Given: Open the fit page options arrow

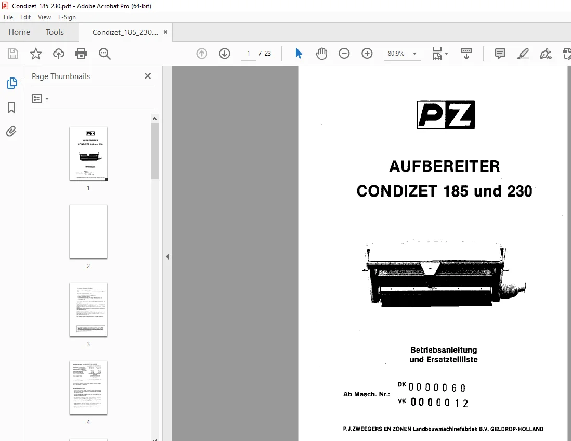Looking at the screenshot, I should (447, 54).
